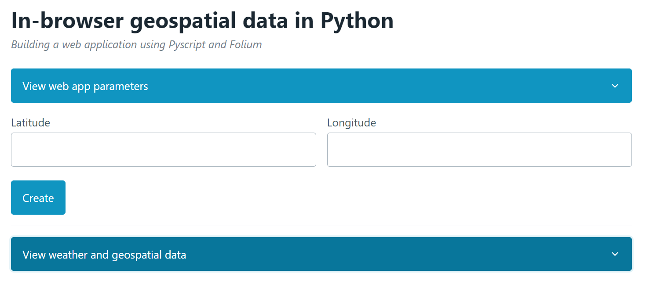Click the chevron on View web app parameters
This screenshot has width=646, height=288.
[615, 86]
